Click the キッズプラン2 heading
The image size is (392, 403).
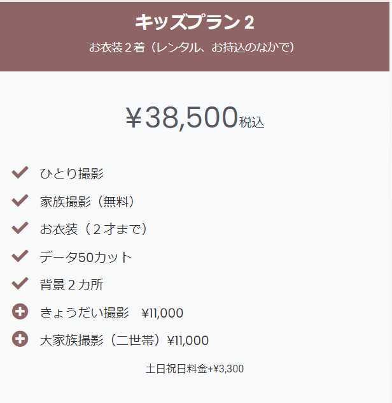click(195, 22)
